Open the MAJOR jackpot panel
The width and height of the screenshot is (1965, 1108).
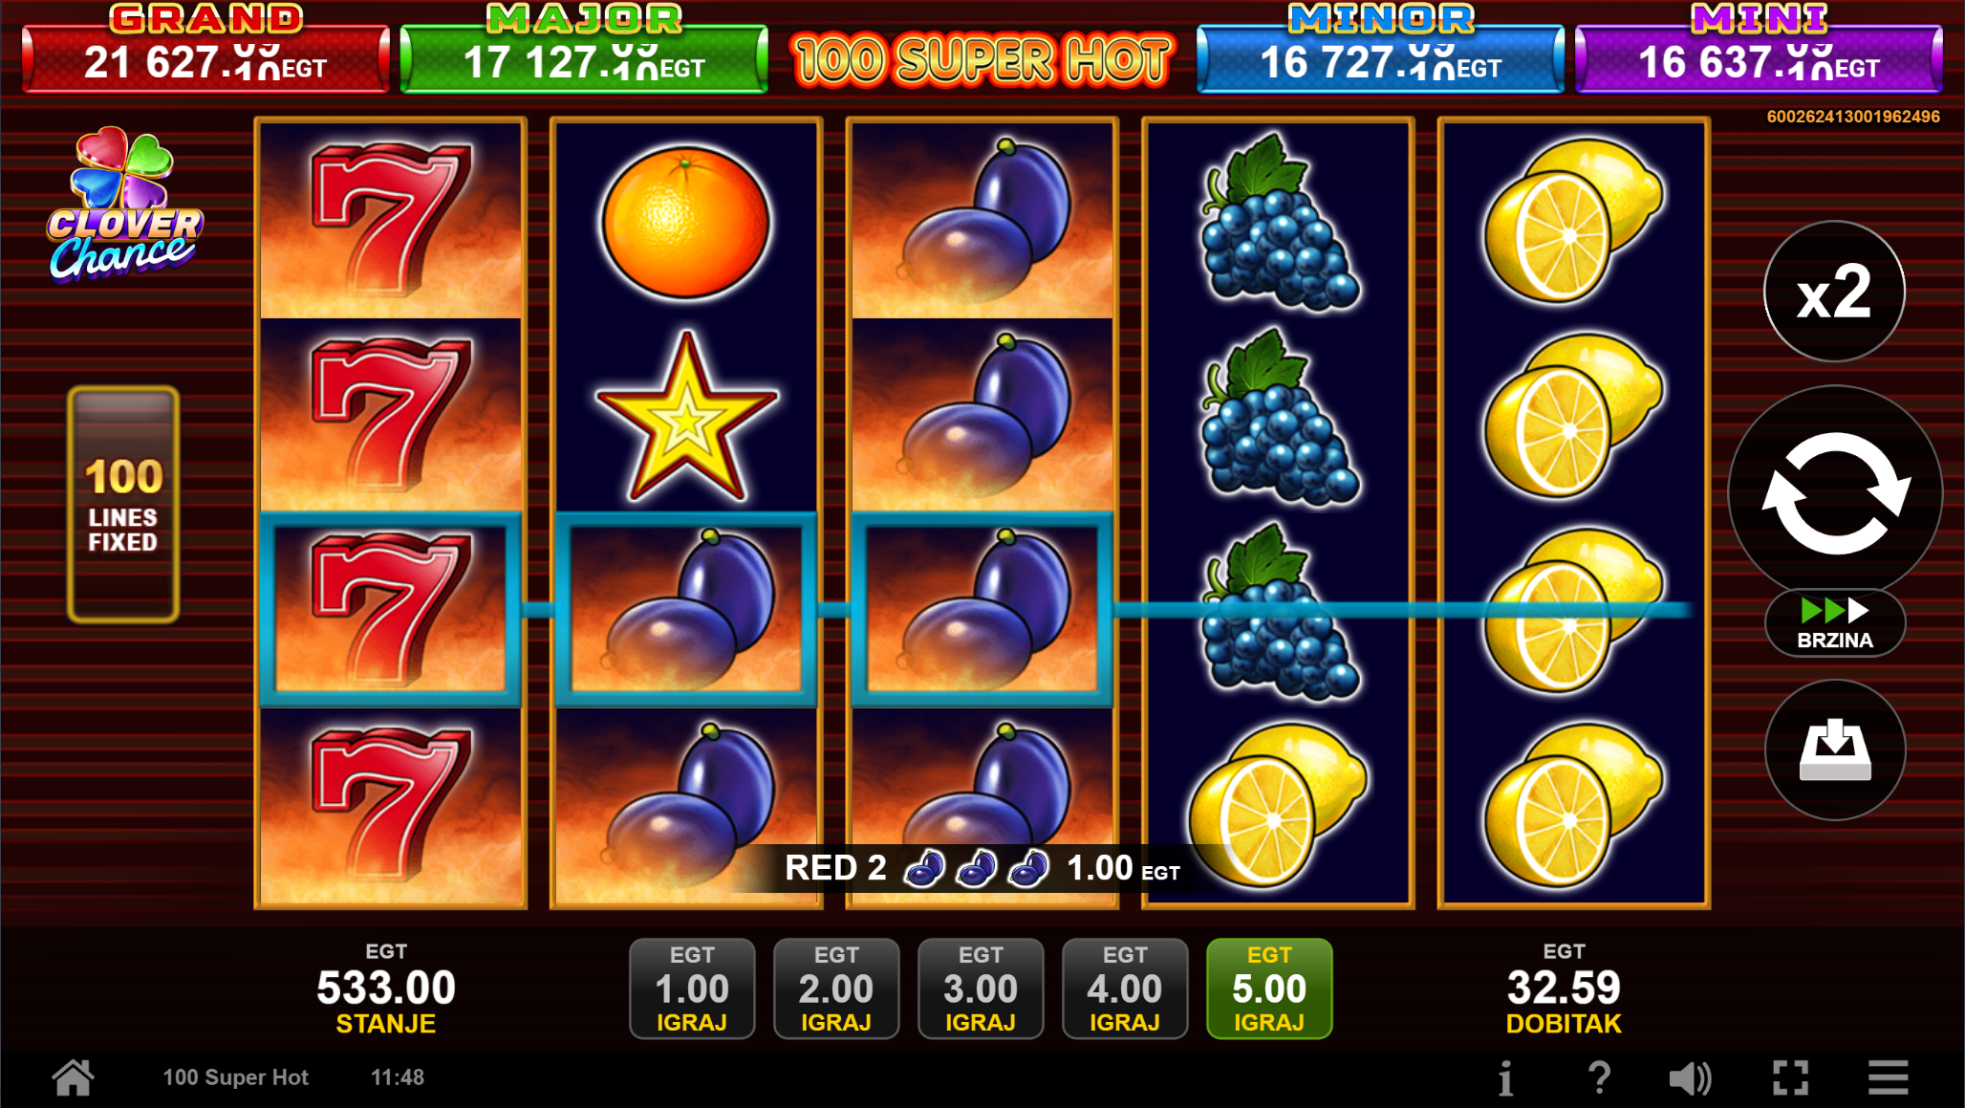(x=584, y=50)
